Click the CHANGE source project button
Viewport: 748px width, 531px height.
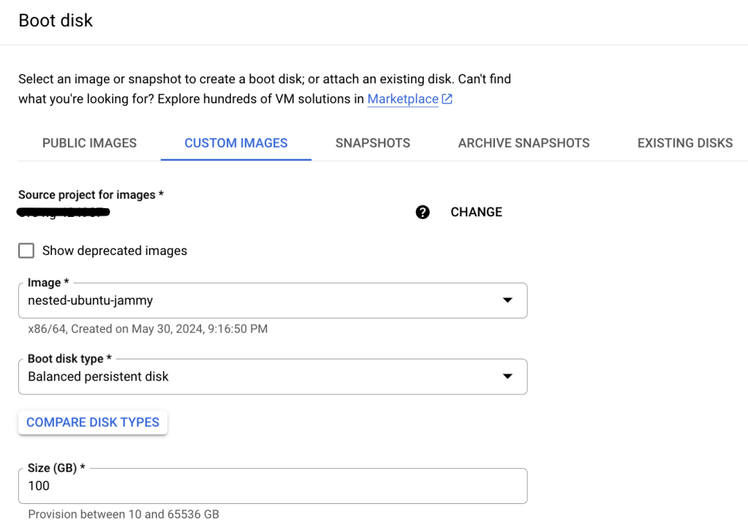coord(476,213)
